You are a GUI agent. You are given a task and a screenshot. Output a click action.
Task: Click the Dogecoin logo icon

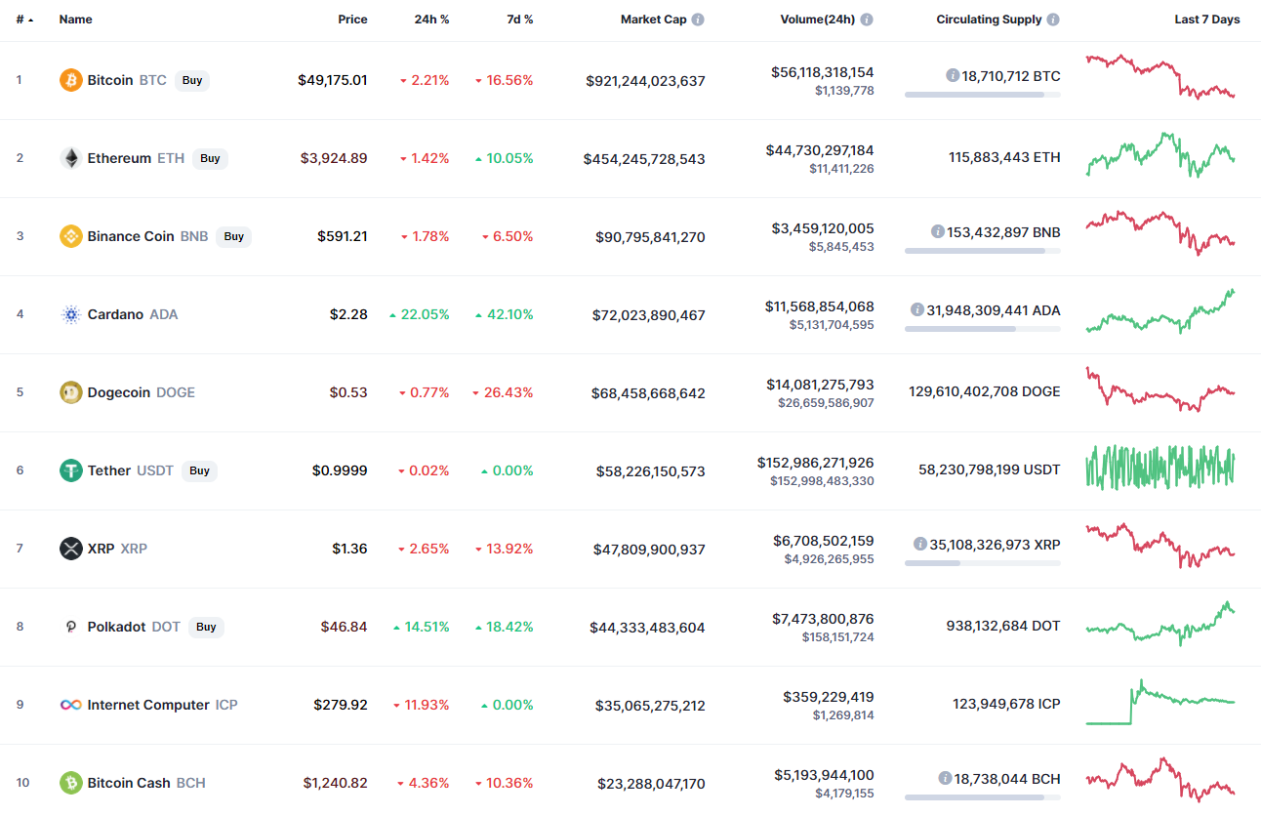coord(70,392)
